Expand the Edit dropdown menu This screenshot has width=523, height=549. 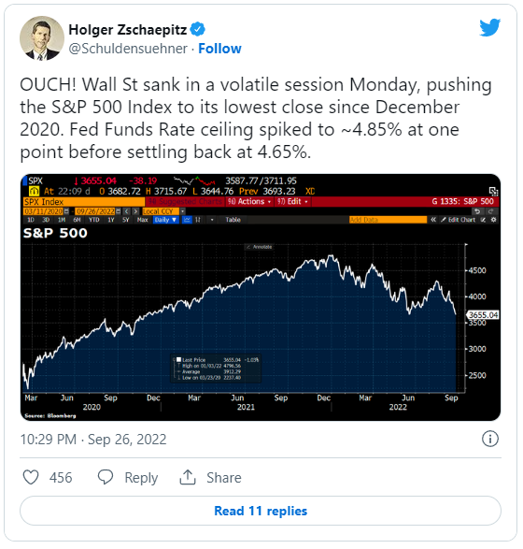[x=293, y=202]
